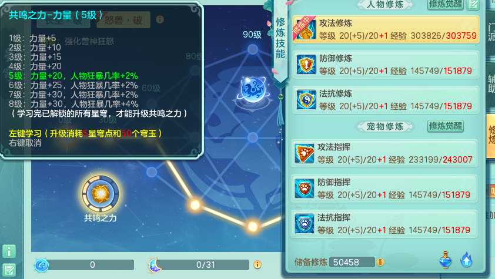Select the blue dragon star orb
495x279 pixels.
coord(253,89)
